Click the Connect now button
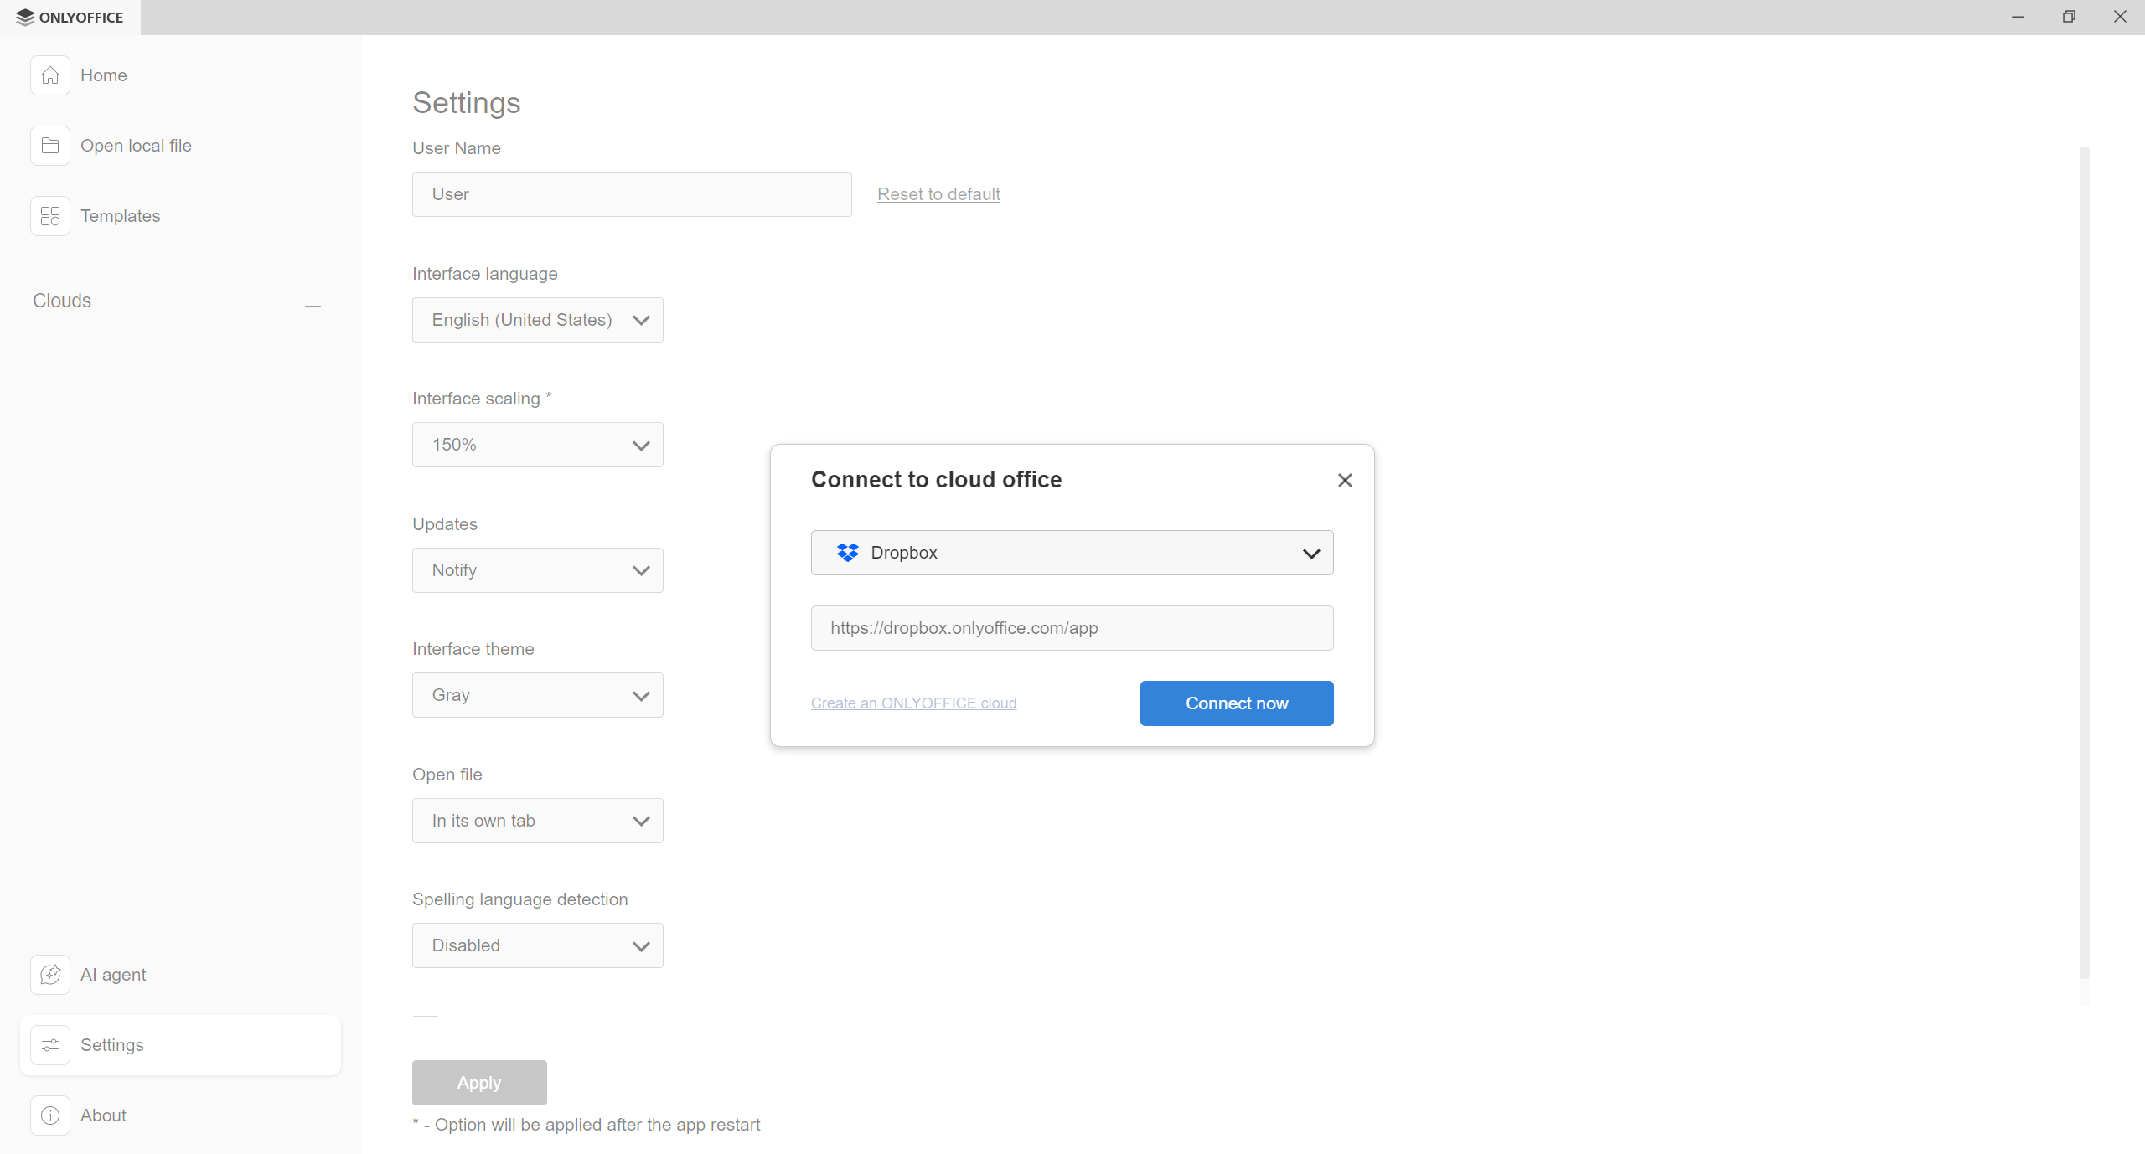The height and width of the screenshot is (1154, 2145). coord(1236,703)
